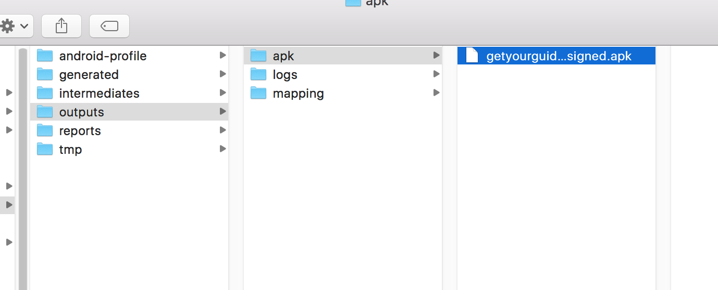The image size is (718, 290).
Task: Click the outputs folder icon
Action: coord(45,112)
